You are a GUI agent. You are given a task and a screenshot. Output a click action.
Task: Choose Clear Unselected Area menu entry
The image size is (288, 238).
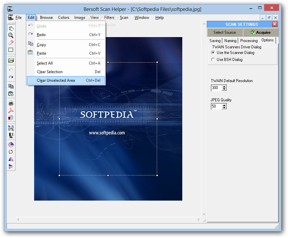click(x=66, y=80)
